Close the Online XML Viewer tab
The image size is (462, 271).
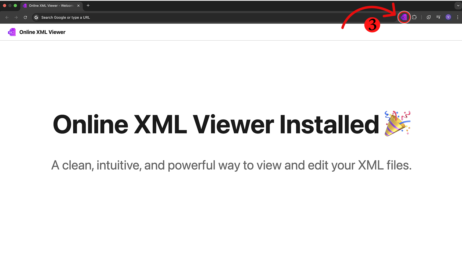[x=78, y=6]
